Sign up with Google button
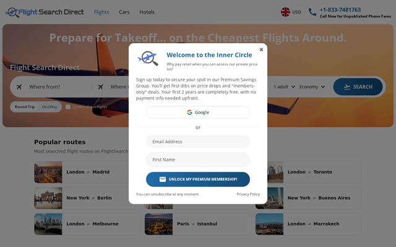This screenshot has height=247, width=396. point(198,112)
